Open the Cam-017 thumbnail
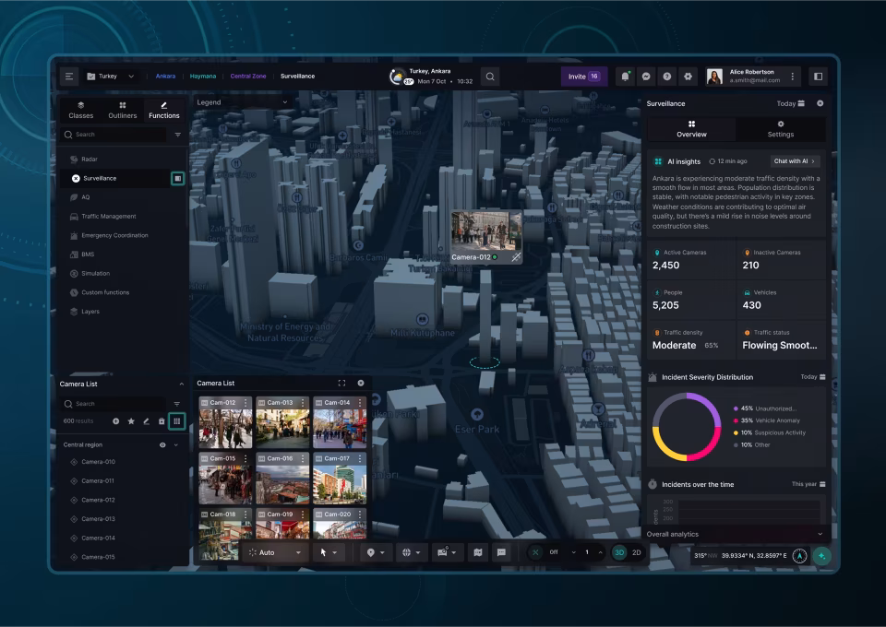 click(340, 479)
